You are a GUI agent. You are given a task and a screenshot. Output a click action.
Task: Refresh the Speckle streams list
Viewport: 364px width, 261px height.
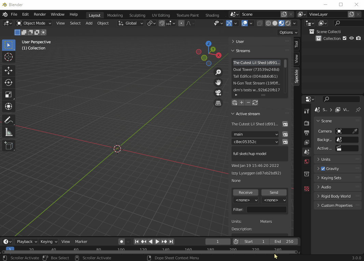255,103
